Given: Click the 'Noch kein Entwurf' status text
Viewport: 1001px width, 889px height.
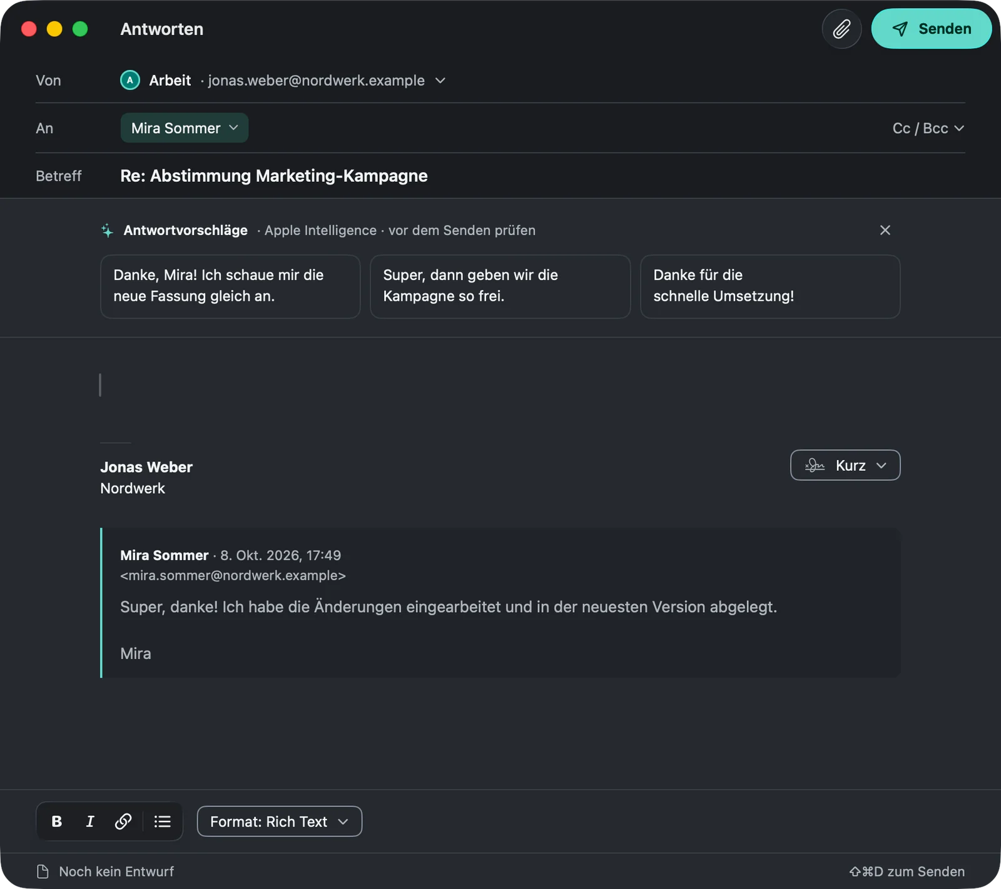Looking at the screenshot, I should tap(116, 871).
